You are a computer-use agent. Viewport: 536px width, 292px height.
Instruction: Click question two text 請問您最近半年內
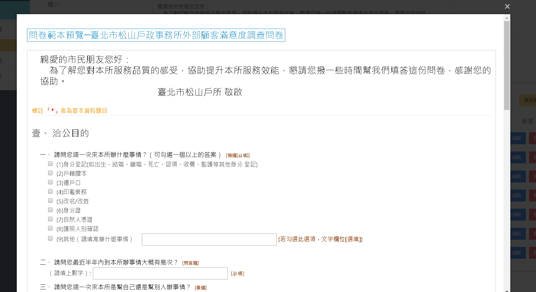point(116,262)
